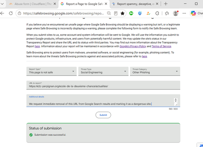Click the Additional details scroll stepper arrows

point(176,100)
